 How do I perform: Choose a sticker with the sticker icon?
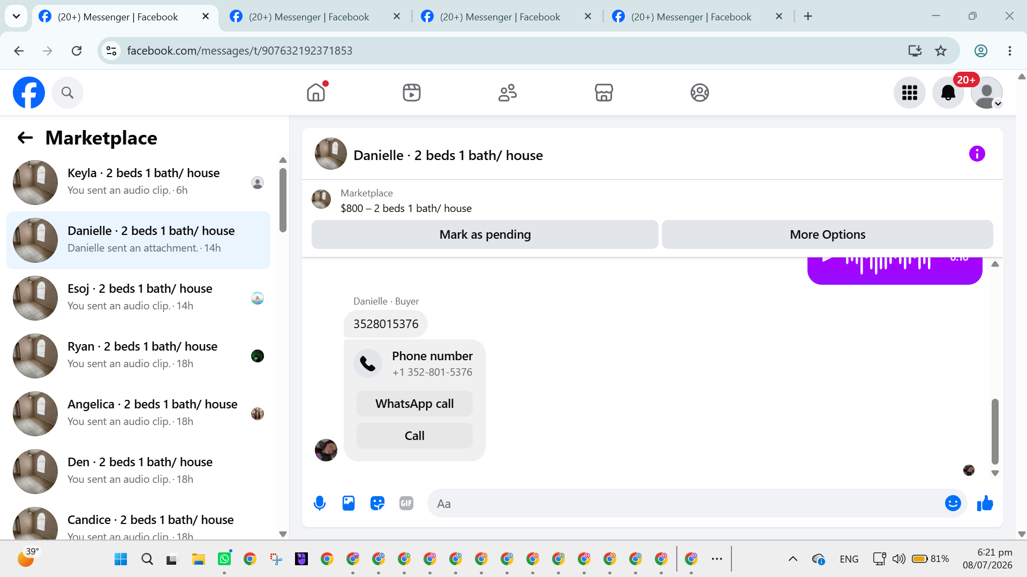(377, 503)
